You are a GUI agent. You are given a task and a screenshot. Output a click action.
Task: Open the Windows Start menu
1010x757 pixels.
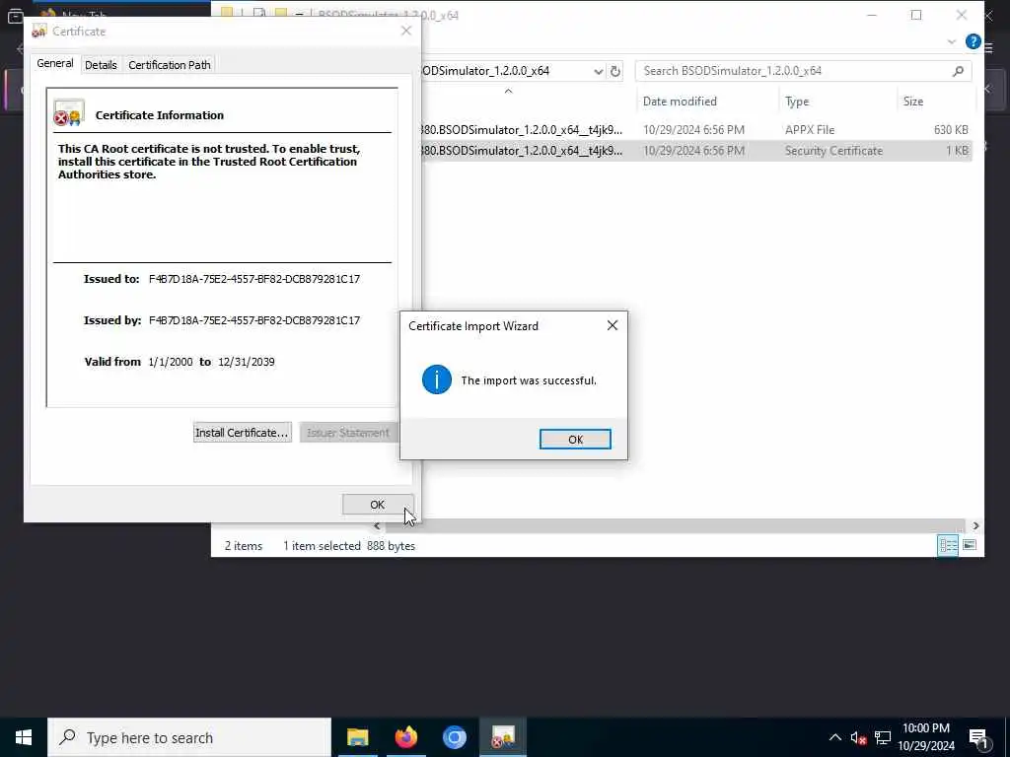pyautogui.click(x=24, y=737)
